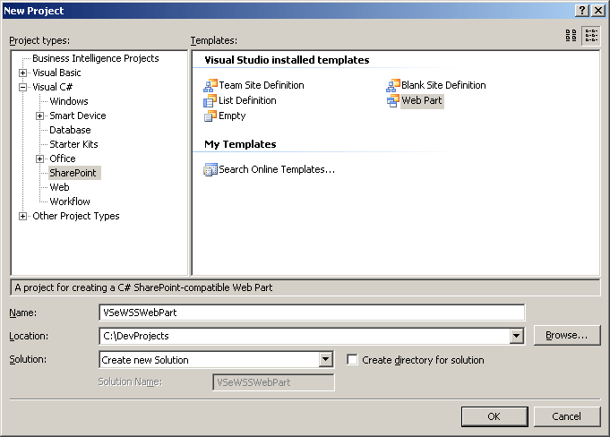Collapse the Visual C# node
The image size is (610, 437).
(23, 87)
